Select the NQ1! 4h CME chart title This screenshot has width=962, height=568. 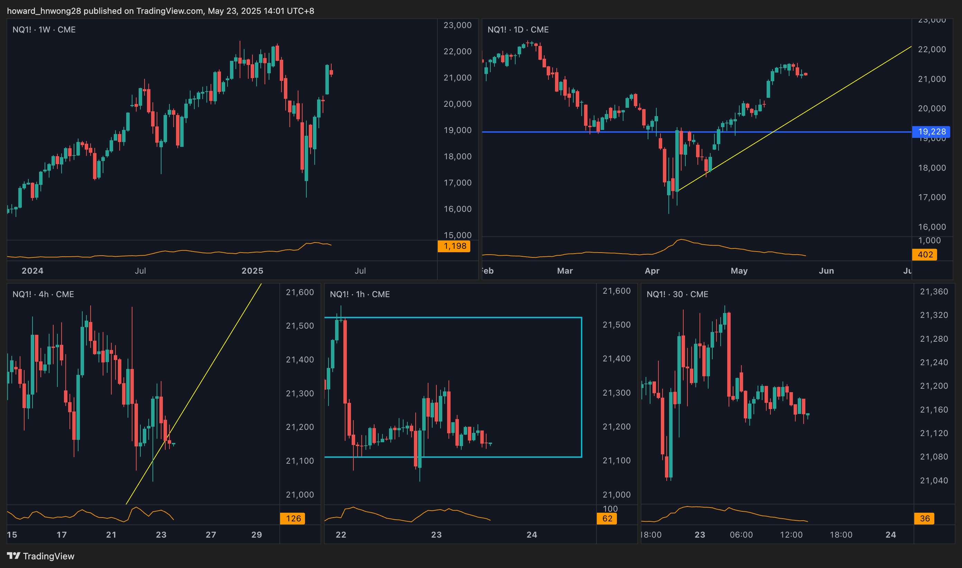(x=43, y=294)
